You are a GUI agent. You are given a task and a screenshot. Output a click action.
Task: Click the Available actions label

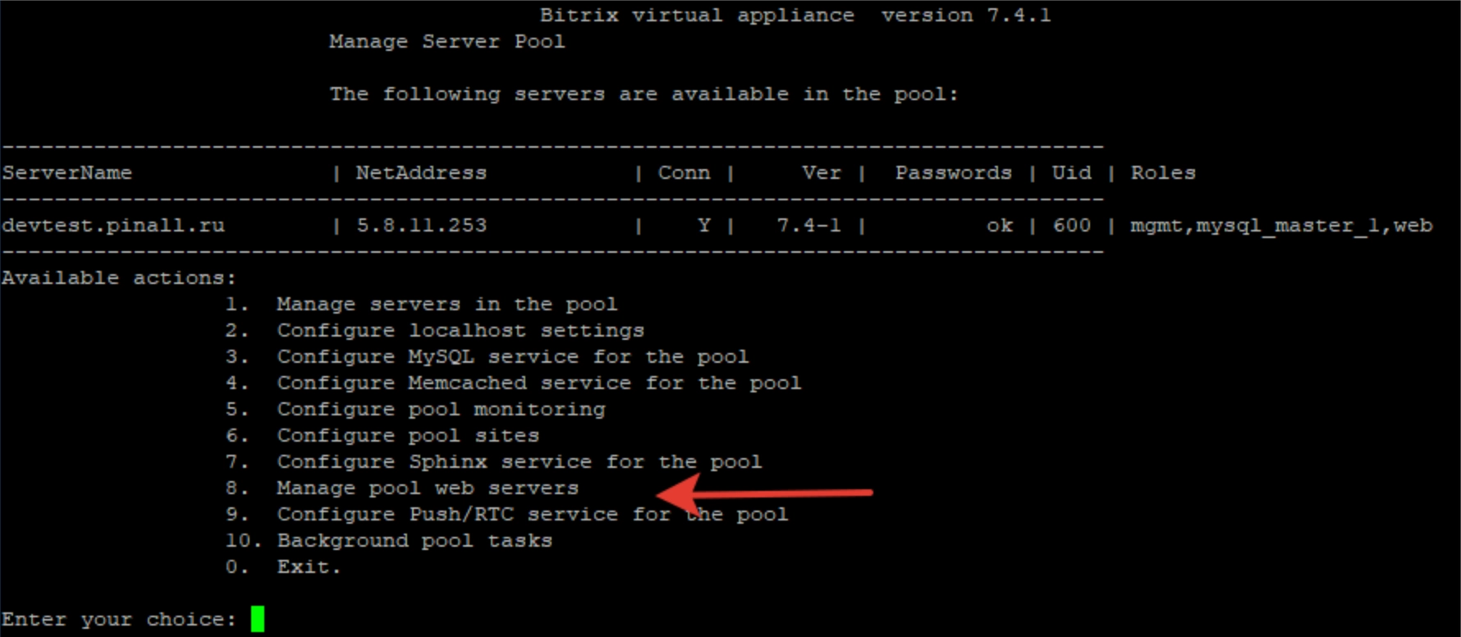[x=119, y=278]
